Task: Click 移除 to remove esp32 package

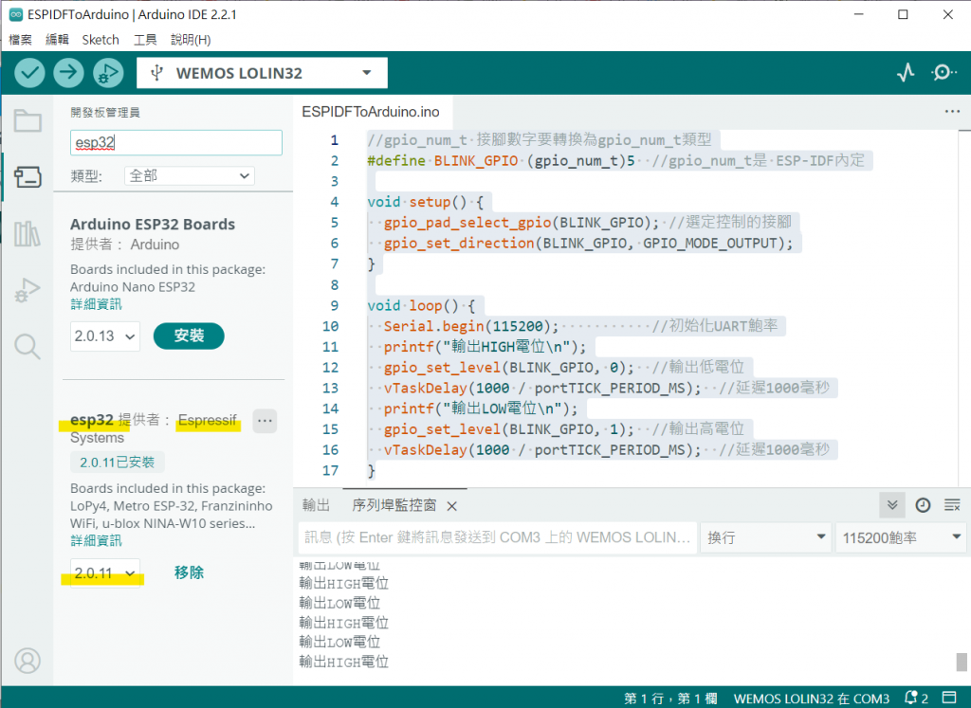Action: [x=189, y=572]
